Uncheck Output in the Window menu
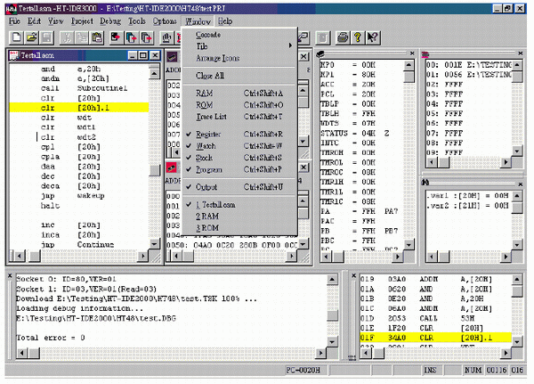 click(239, 187)
